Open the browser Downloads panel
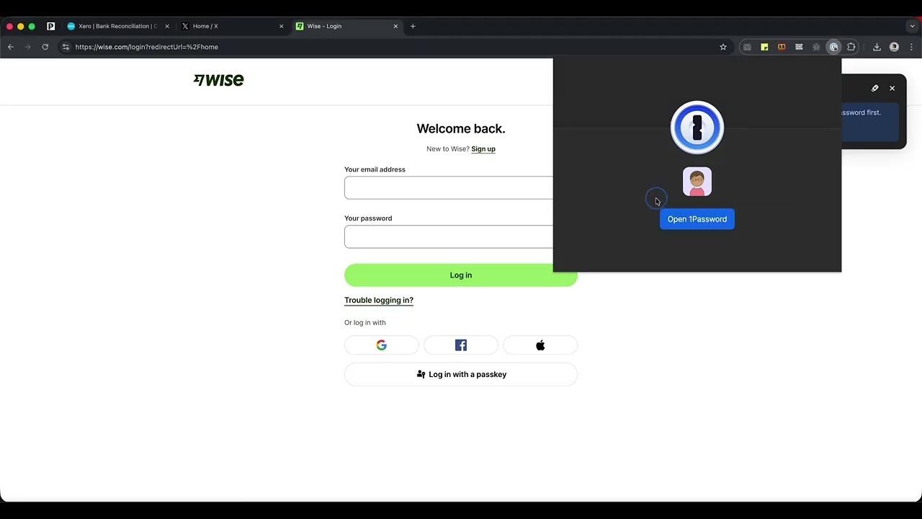922x519 pixels. pos(877,47)
